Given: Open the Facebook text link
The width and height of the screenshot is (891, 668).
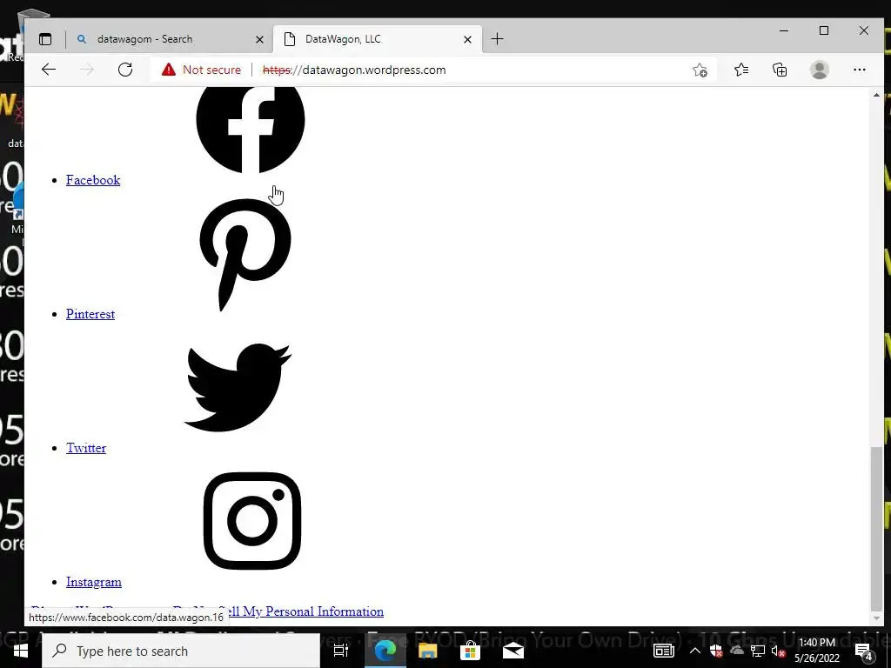Looking at the screenshot, I should (x=93, y=180).
